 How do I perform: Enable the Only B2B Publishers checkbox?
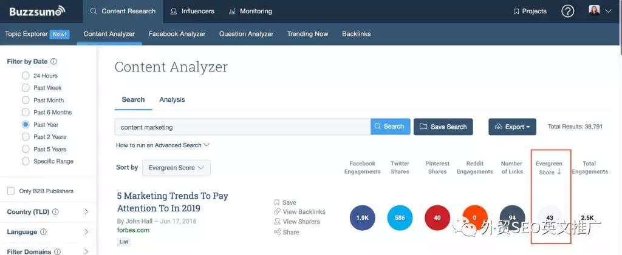(11, 191)
